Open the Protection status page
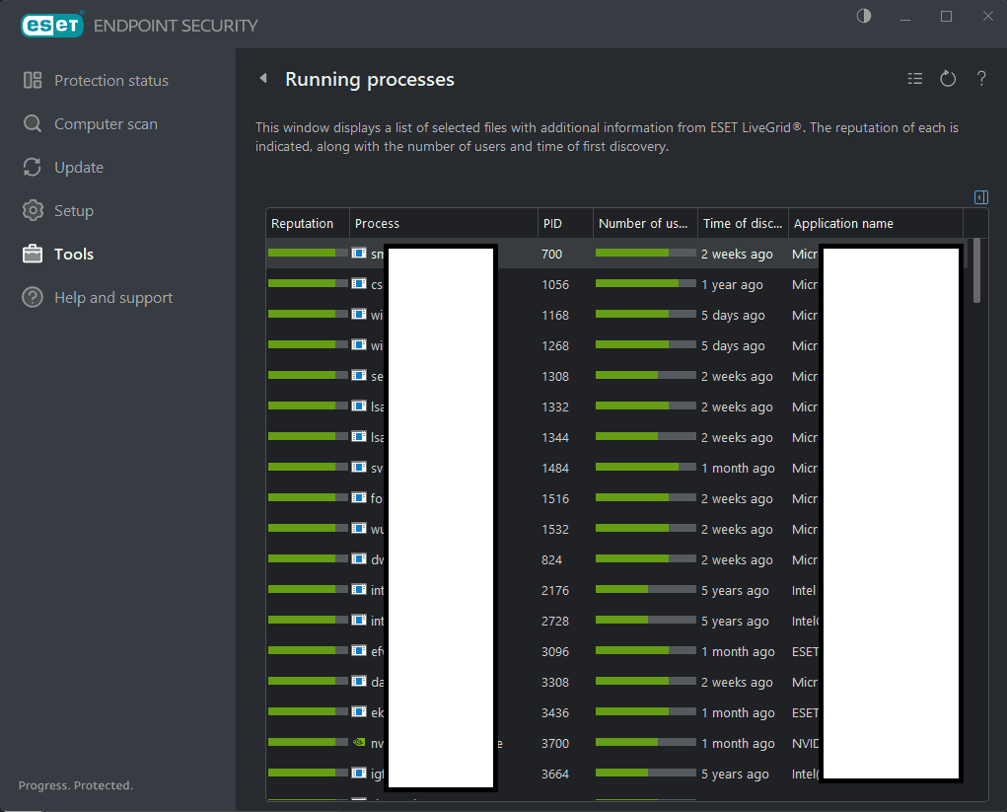This screenshot has width=1007, height=812. (111, 80)
